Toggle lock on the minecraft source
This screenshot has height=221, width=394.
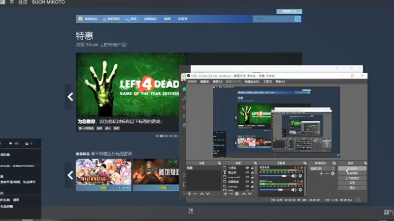tap(252, 177)
